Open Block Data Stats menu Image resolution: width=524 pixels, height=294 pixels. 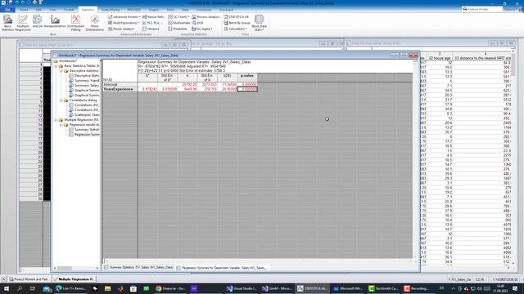click(260, 23)
